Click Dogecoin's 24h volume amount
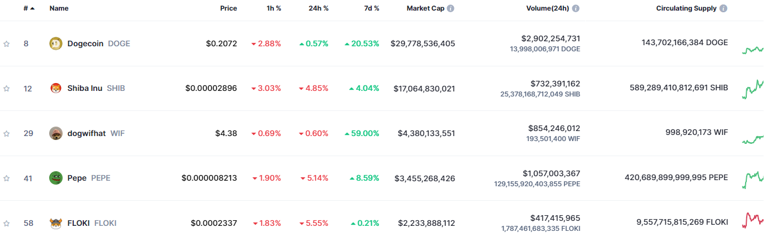 click(551, 38)
